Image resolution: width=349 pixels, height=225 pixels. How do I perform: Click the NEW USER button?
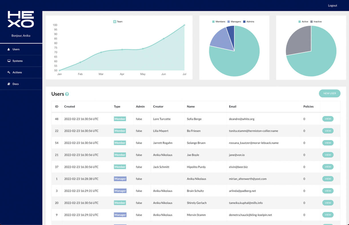point(330,93)
